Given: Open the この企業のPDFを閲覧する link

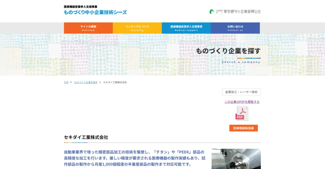Looking at the screenshot, I should tap(242, 102).
